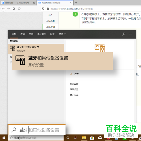This screenshot has width=141, height=141.
Task: Open 显示设置 under related settings
Action: pyautogui.click(x=74, y=95)
